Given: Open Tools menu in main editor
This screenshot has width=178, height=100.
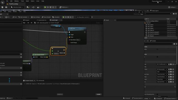Looking at the screenshot, I should [22, 1].
